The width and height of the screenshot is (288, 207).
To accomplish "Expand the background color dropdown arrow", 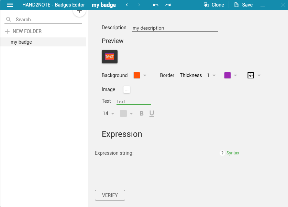I will [x=145, y=75].
